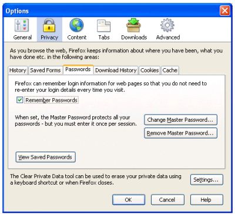
Task: Open the General options panel
Action: pos(22,29)
